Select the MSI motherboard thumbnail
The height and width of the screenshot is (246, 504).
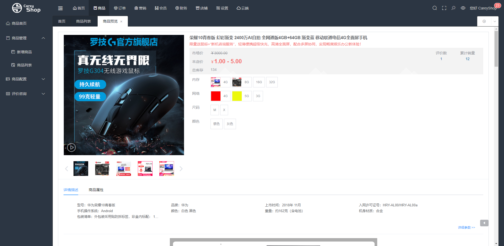coord(102,169)
